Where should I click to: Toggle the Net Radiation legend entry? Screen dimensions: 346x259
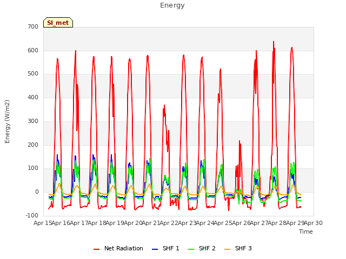tap(118, 248)
